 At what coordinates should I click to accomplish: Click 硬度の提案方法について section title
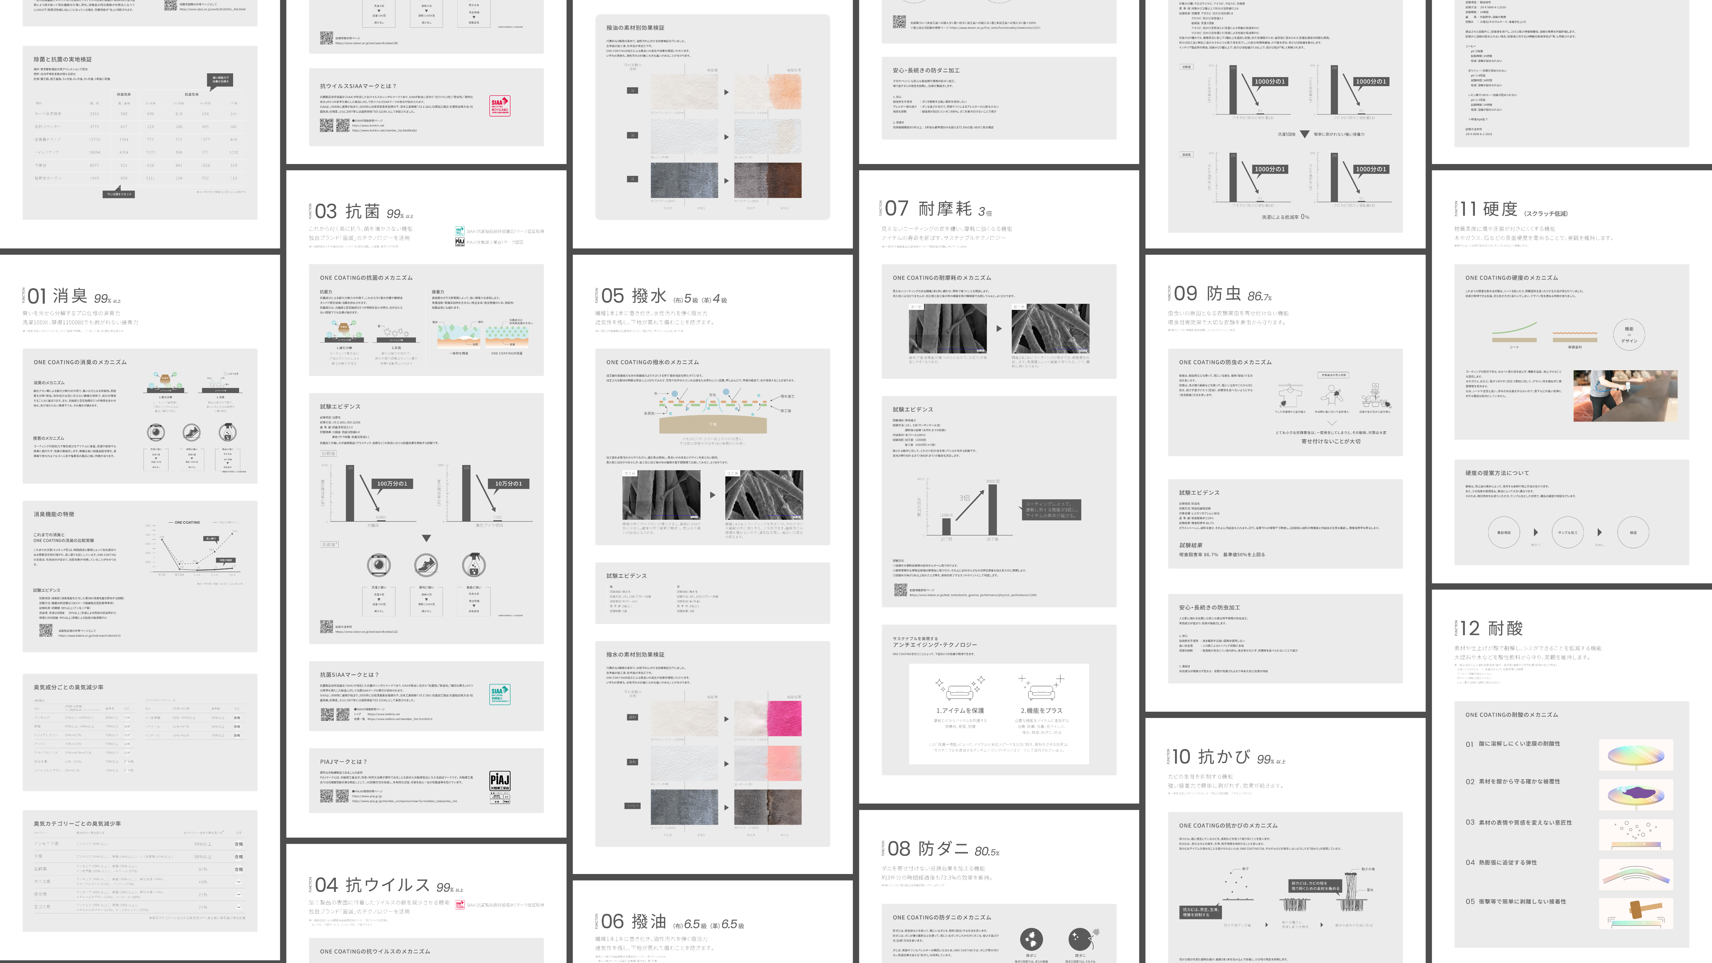1497,473
